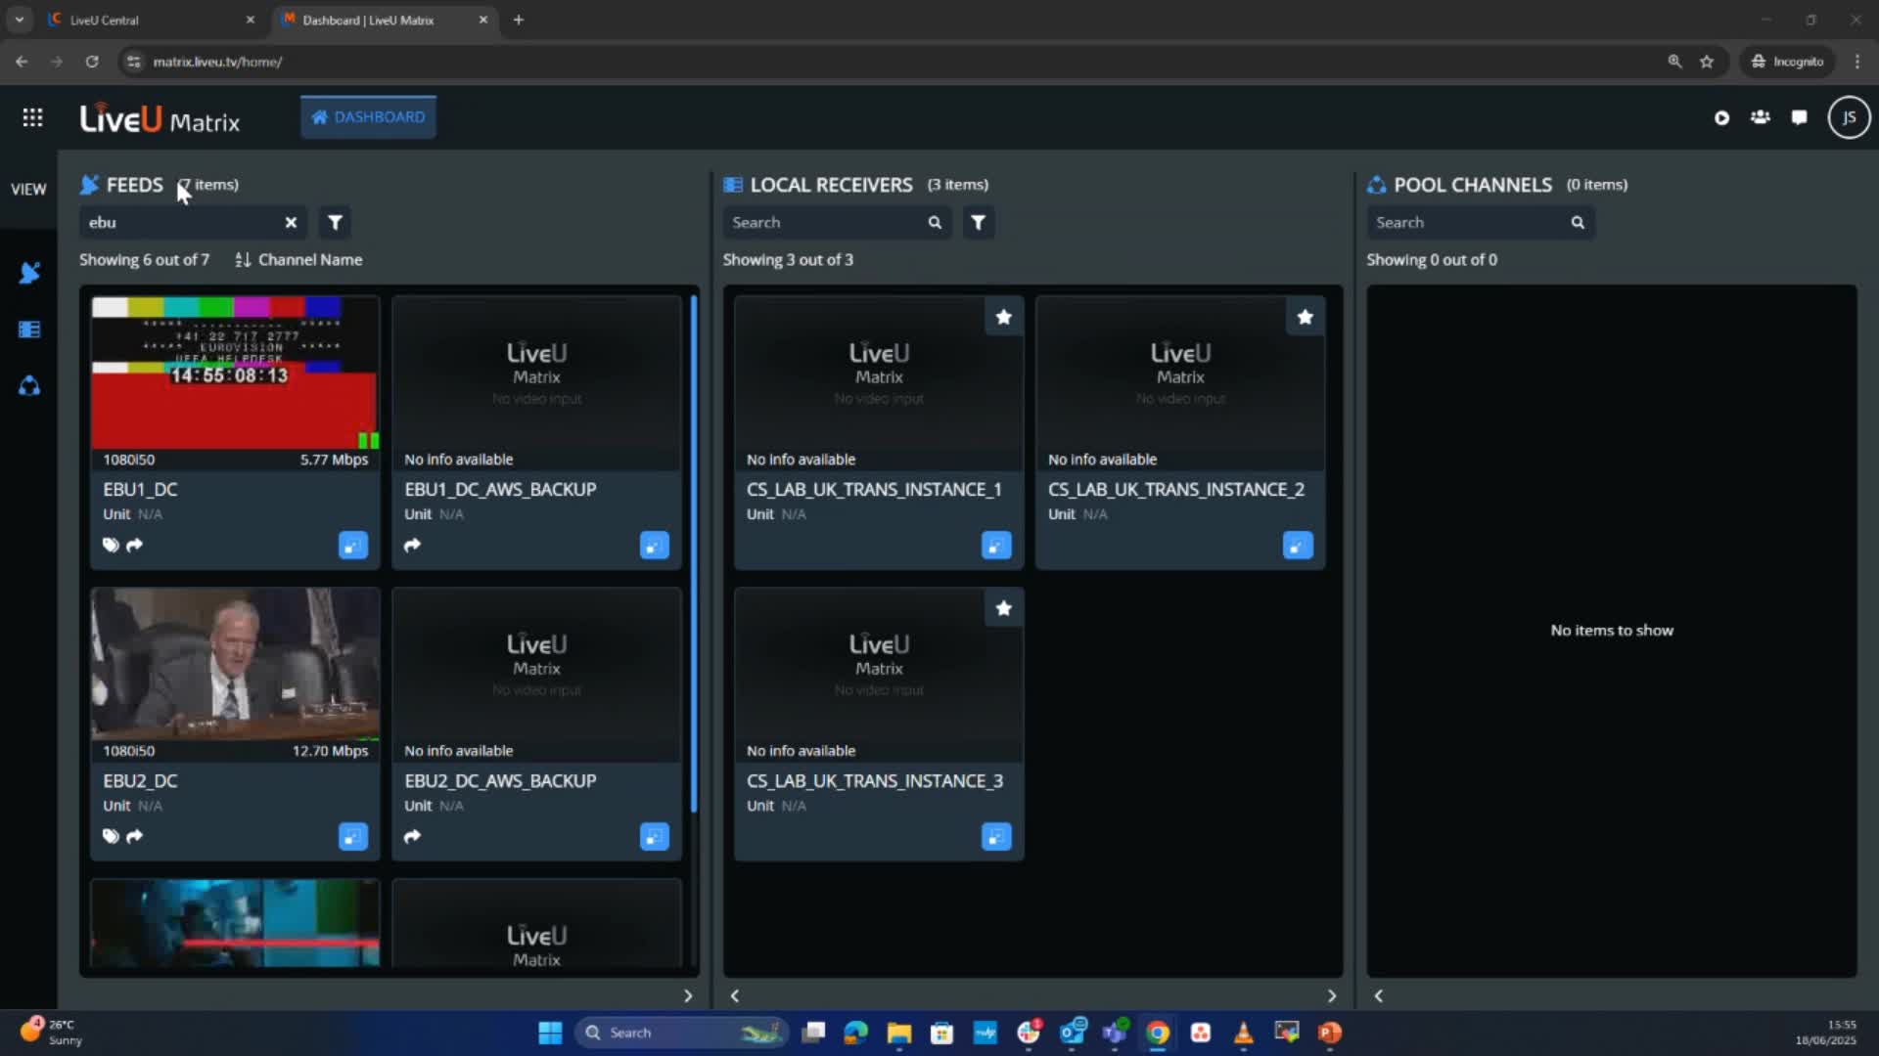Click the LiveU Matrix logo

pyautogui.click(x=160, y=118)
